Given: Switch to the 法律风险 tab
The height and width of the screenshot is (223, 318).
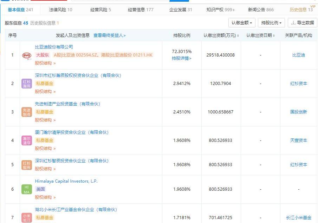Looking at the screenshot, I should coord(60,9).
